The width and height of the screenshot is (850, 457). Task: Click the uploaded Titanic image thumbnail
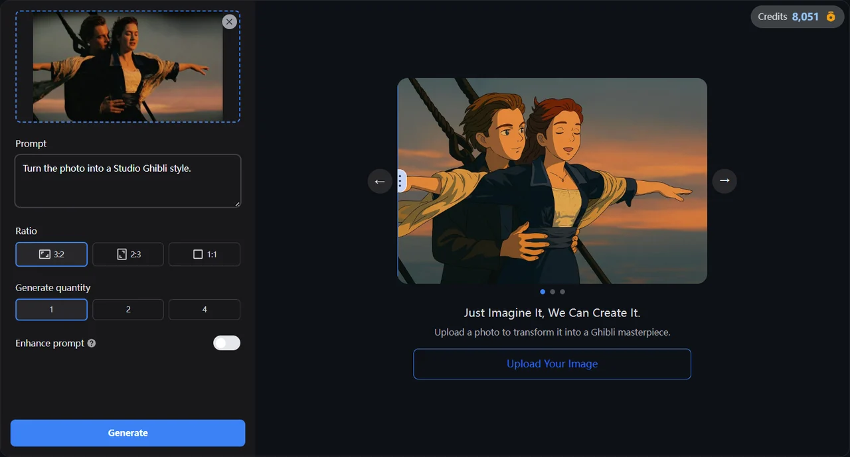127,66
